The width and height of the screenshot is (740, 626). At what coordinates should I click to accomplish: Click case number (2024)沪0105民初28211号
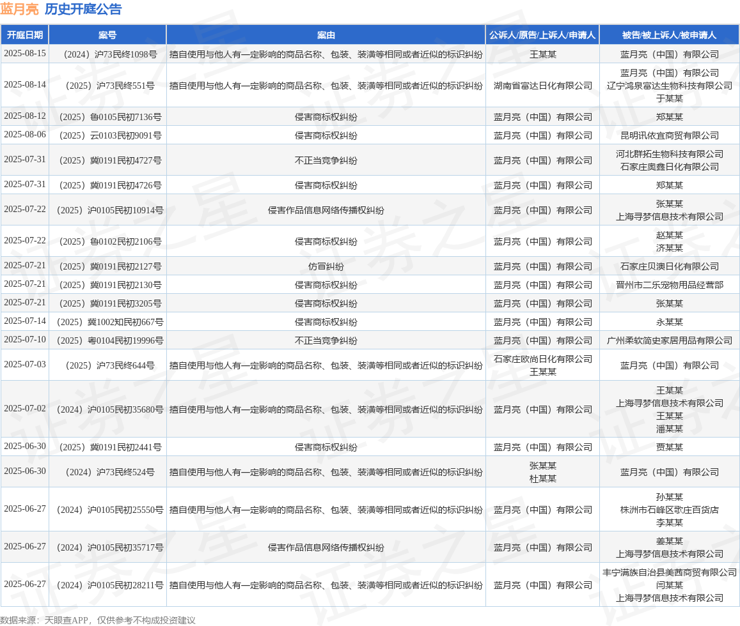click(107, 585)
